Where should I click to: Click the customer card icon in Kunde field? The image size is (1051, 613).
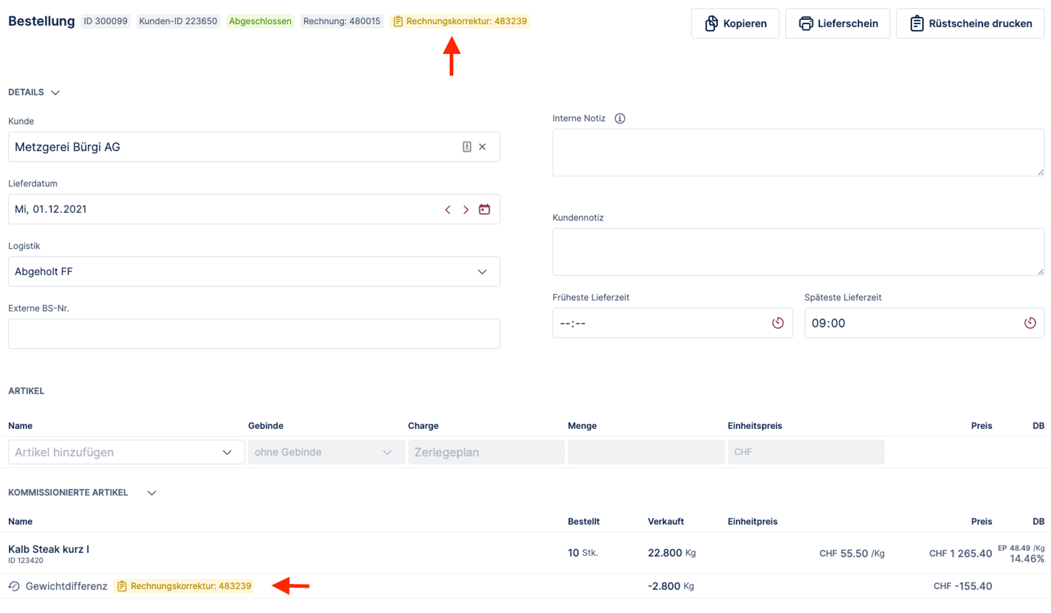pos(467,147)
